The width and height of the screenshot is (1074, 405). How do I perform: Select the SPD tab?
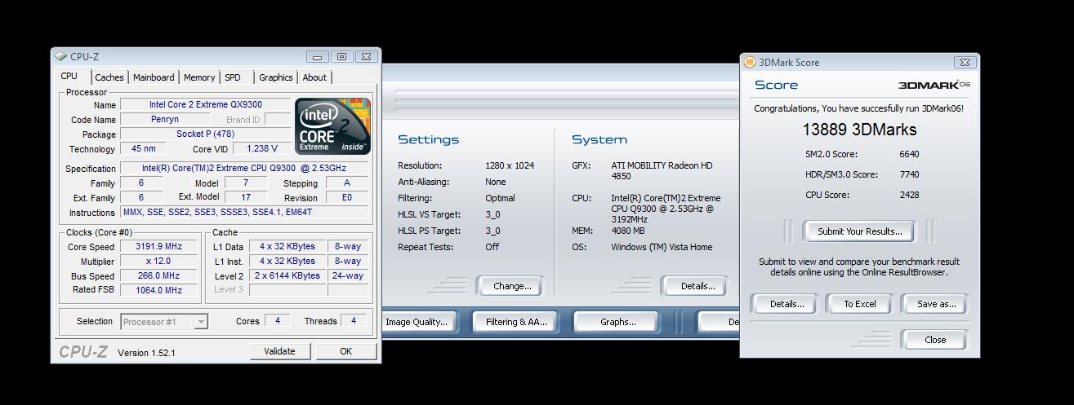point(233,77)
